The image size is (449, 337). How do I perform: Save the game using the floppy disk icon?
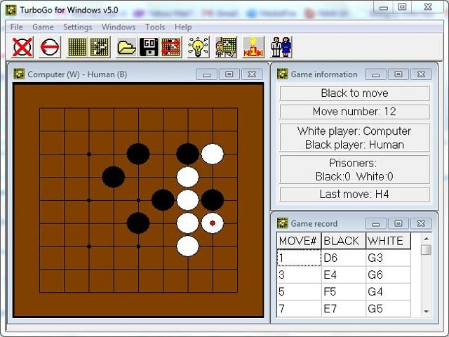tap(149, 47)
